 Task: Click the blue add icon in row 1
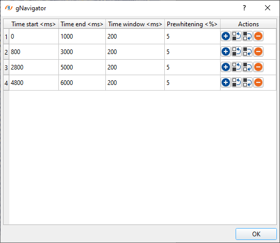pos(226,37)
